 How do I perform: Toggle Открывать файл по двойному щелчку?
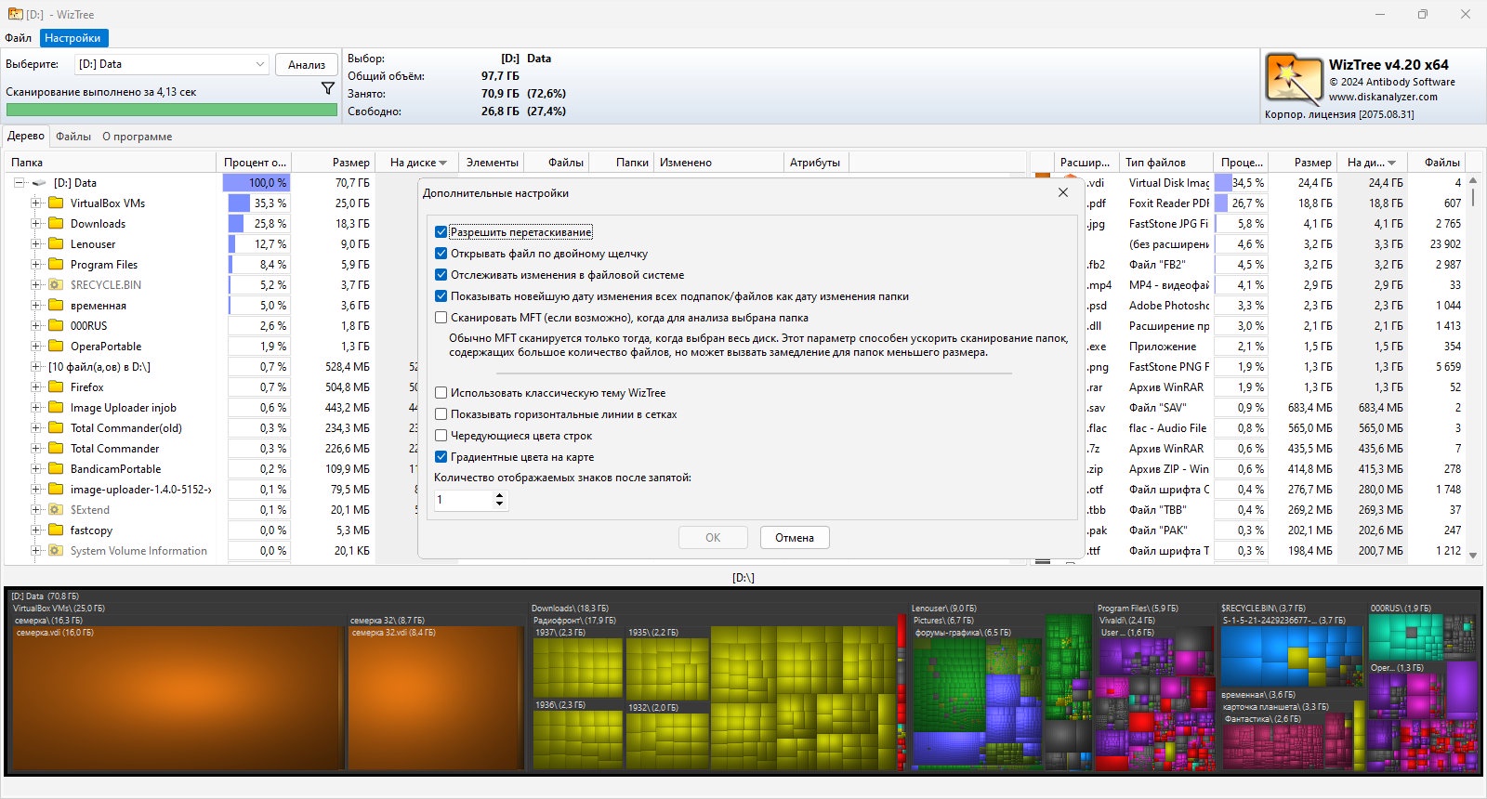(441, 254)
